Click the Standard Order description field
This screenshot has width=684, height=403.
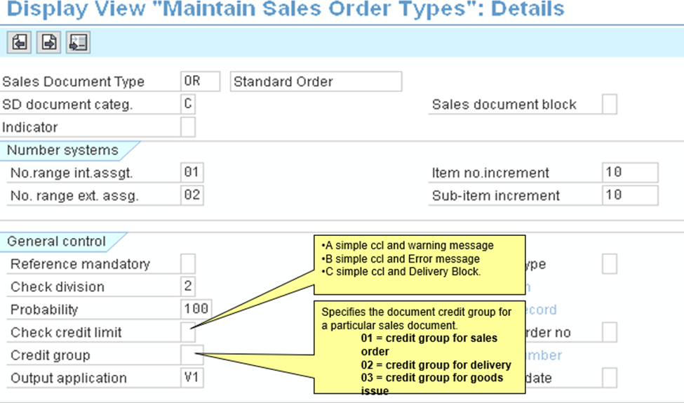[x=316, y=81]
